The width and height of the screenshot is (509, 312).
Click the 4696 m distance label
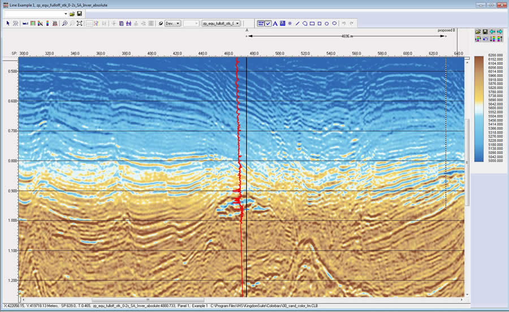click(x=347, y=36)
